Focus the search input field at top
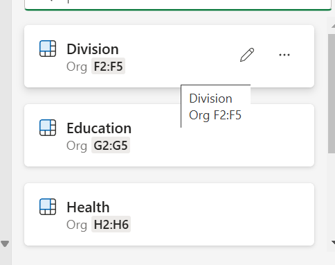Image resolution: width=335 pixels, height=265 pixels. [178, 4]
